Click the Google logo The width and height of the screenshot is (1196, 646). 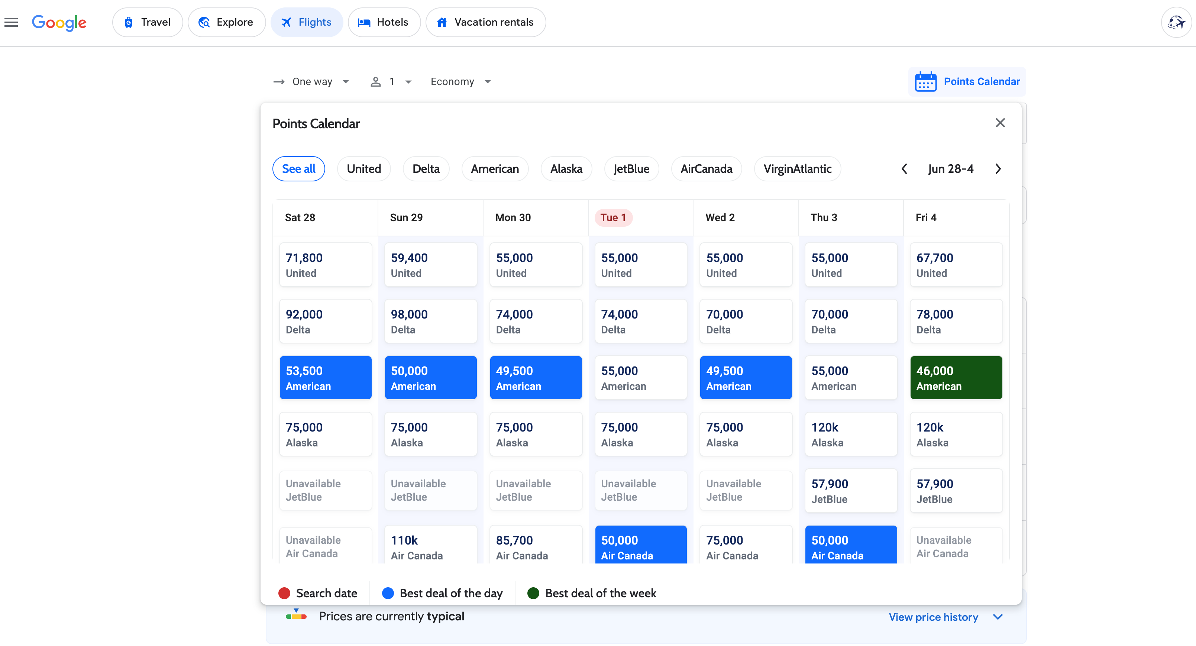[59, 22]
